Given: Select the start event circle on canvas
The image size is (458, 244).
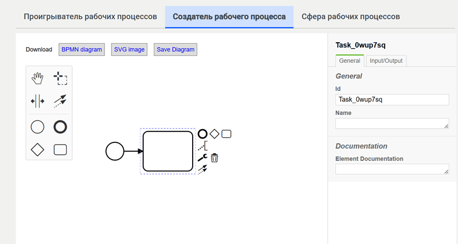Looking at the screenshot, I should pyautogui.click(x=115, y=151).
